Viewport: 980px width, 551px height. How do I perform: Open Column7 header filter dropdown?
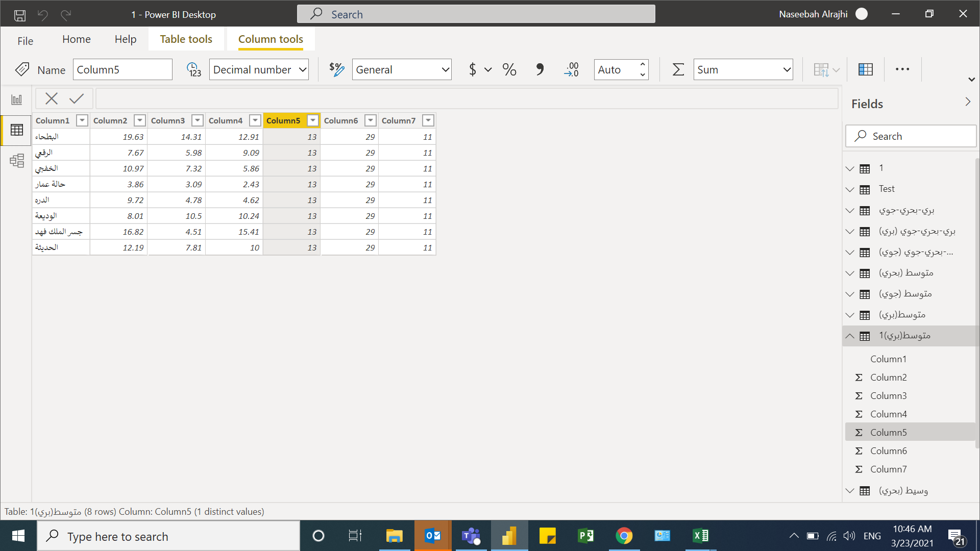pos(428,120)
